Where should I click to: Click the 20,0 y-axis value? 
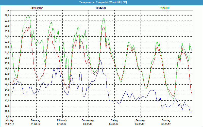click(7, 58)
